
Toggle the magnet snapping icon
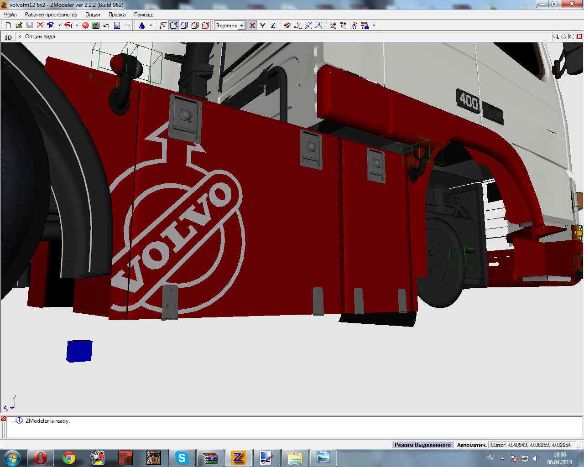click(x=287, y=26)
